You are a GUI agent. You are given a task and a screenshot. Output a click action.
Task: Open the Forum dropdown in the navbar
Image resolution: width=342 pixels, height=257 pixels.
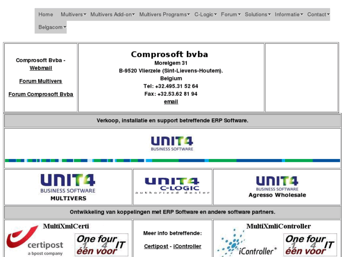(x=231, y=15)
